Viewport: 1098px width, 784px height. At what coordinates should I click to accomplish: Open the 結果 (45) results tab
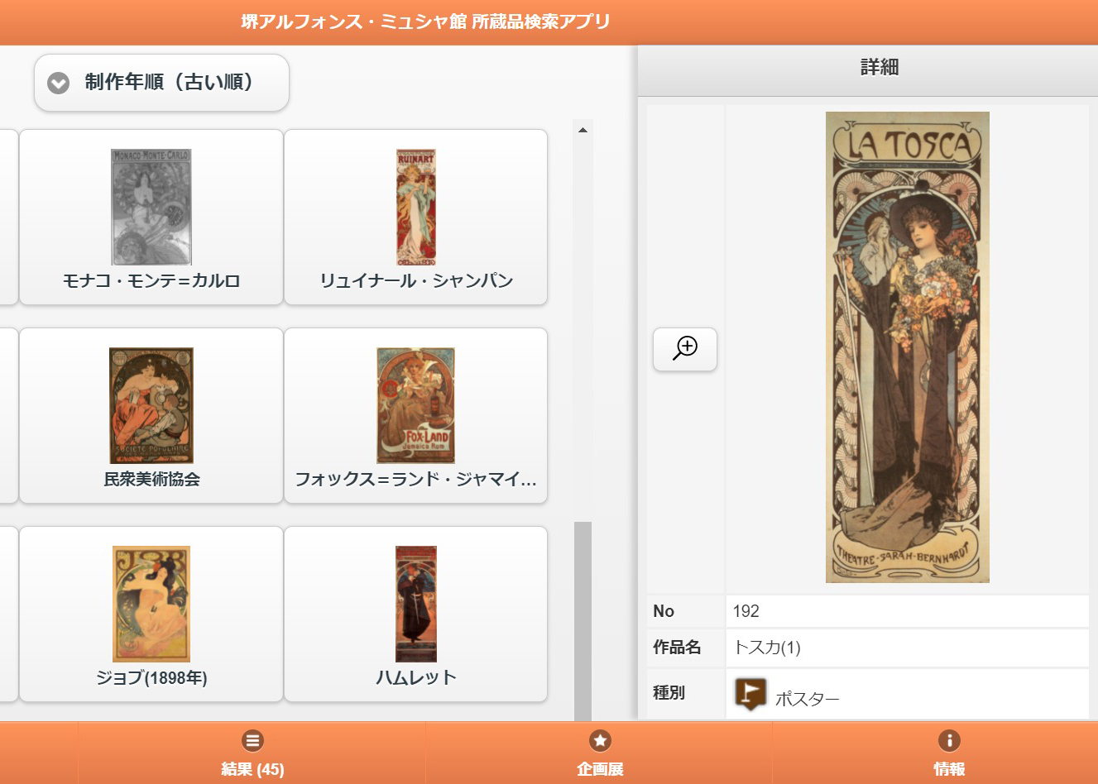point(252,753)
